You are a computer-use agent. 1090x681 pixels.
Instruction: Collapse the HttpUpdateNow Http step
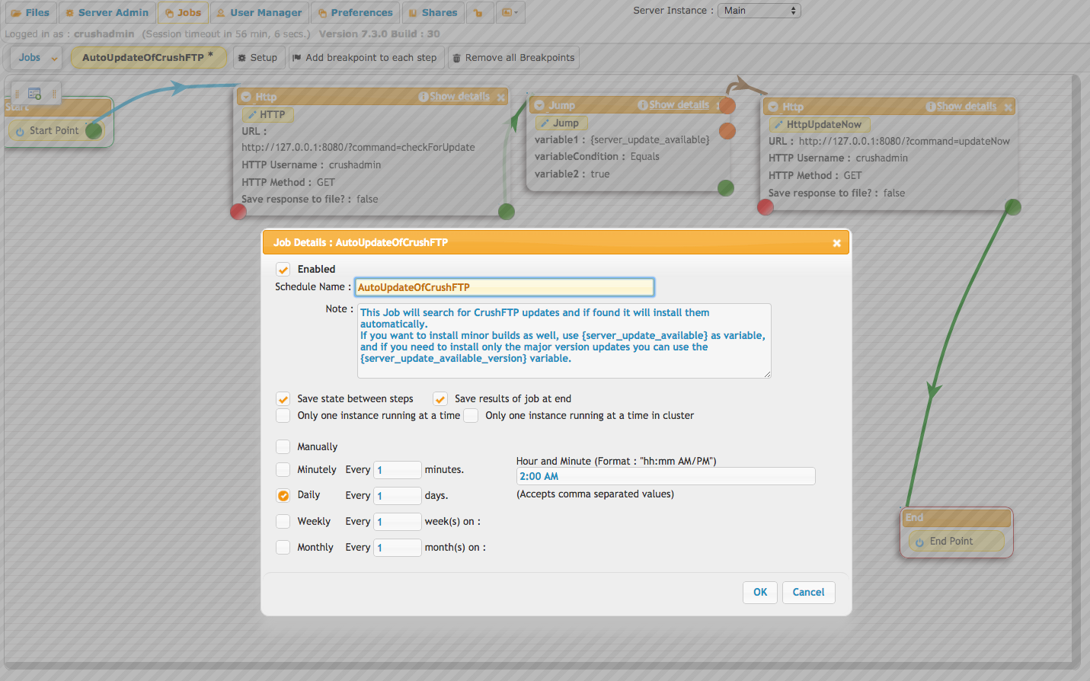click(773, 107)
